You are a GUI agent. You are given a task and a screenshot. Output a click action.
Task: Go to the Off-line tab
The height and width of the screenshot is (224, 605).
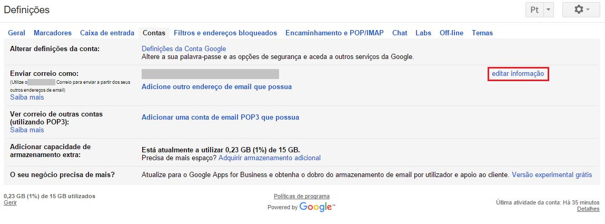(451, 33)
